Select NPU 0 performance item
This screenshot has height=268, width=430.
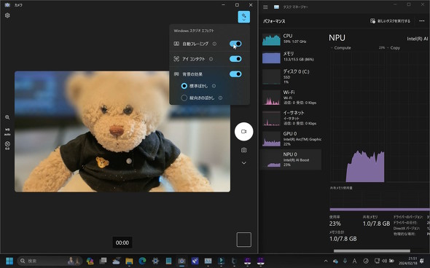(291, 159)
